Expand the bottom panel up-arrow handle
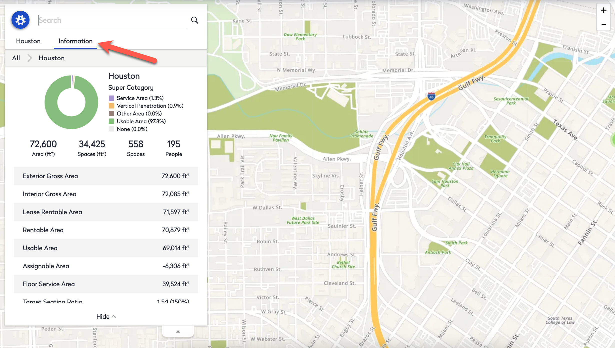615x348 pixels. pos(178,331)
